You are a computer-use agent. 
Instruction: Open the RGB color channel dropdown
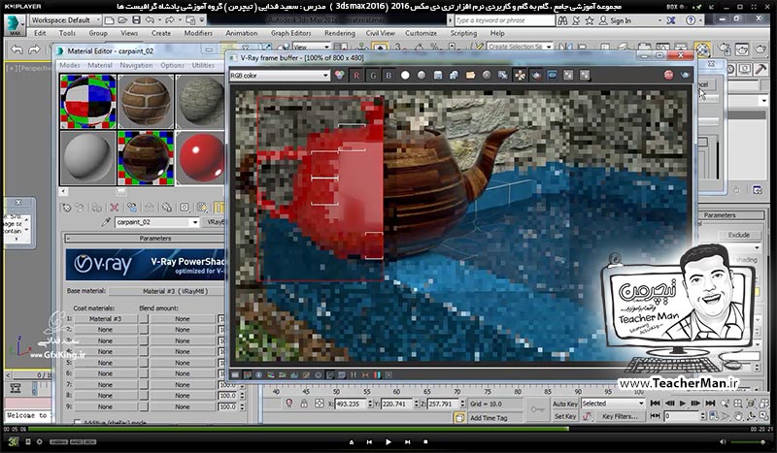tap(280, 76)
